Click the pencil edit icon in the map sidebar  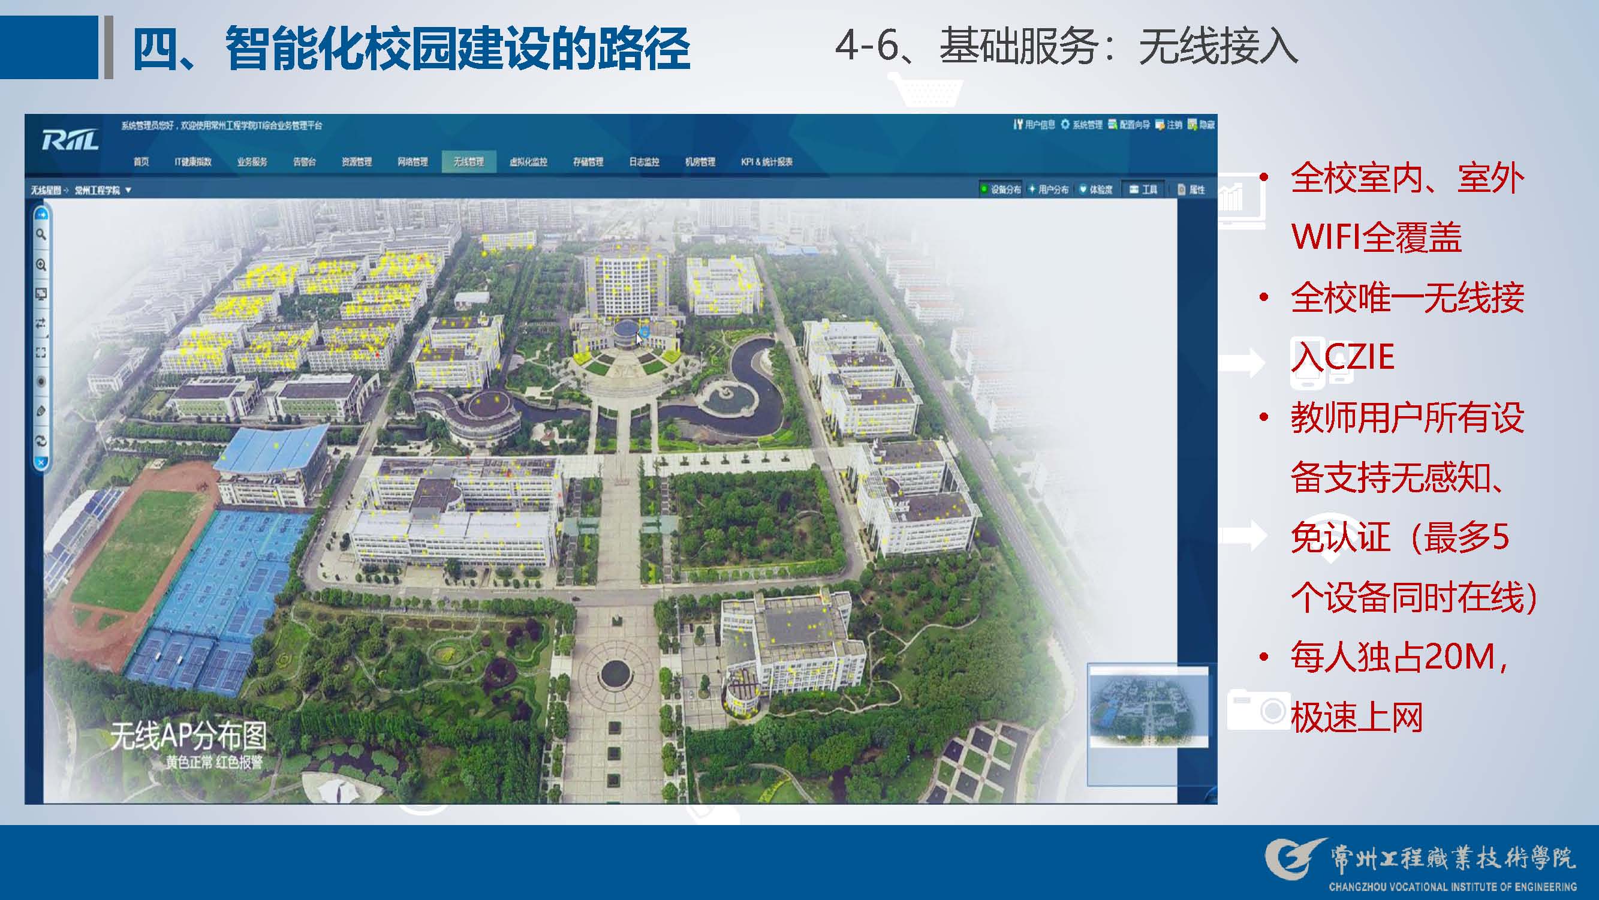pyautogui.click(x=41, y=411)
